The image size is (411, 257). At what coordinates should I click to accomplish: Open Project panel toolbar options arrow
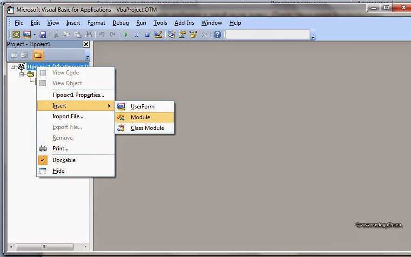pyautogui.click(x=88, y=58)
